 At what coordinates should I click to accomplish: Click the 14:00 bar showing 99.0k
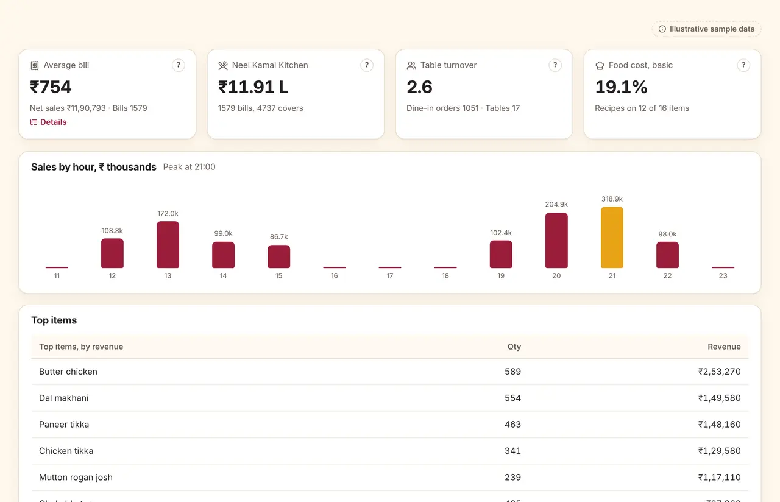click(223, 255)
